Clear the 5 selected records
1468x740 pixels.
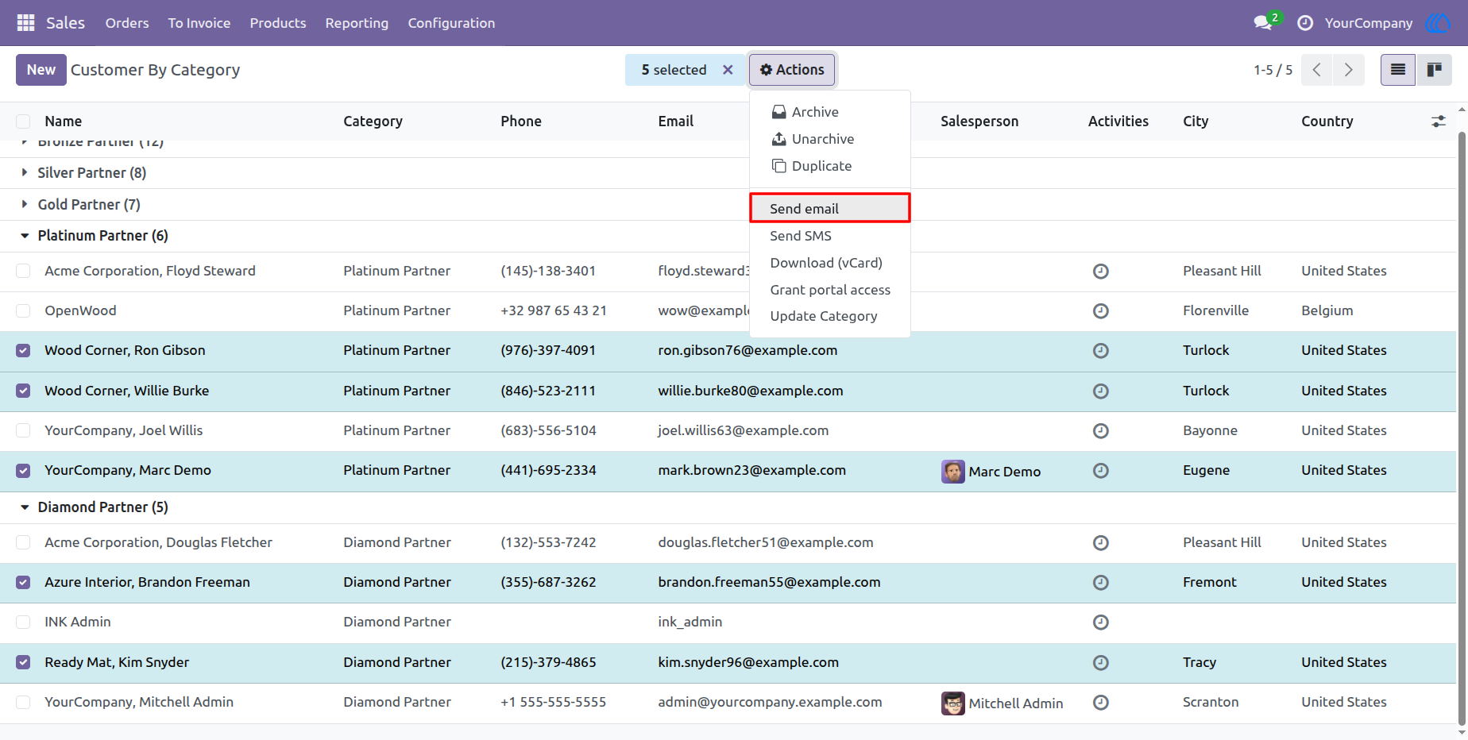tap(728, 70)
